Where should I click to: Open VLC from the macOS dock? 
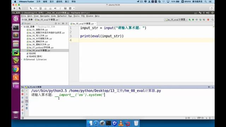[x=121, y=123]
